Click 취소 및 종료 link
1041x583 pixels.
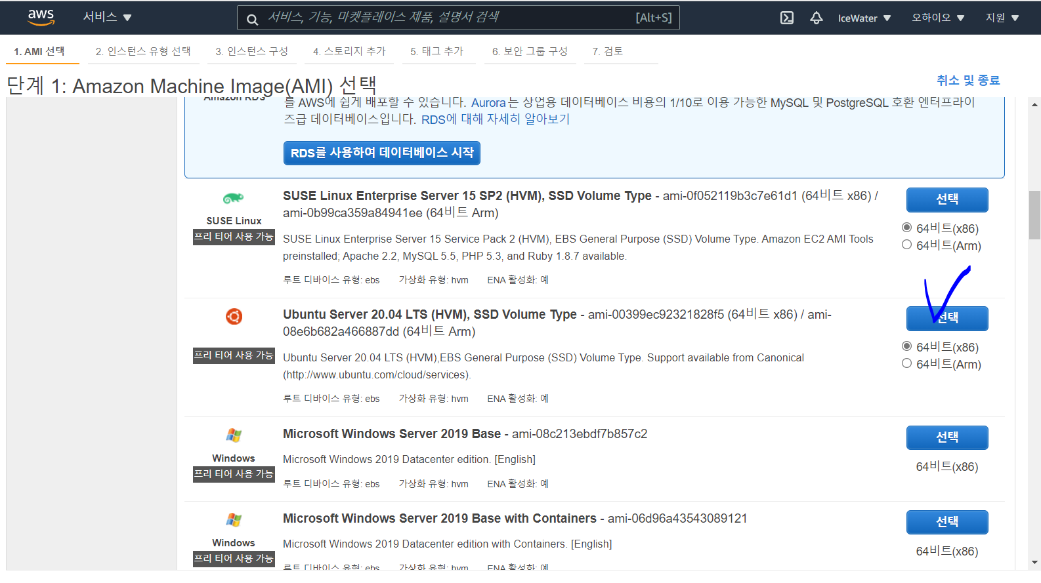968,80
